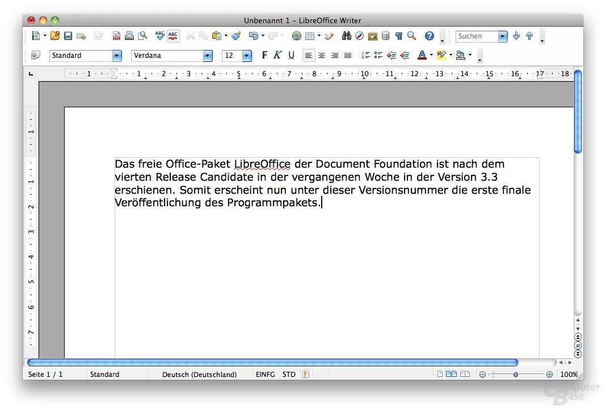
Task: Open the Gallery icon in the toolbar
Action: click(373, 35)
